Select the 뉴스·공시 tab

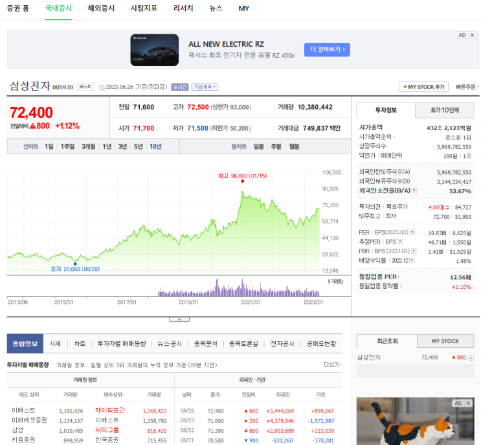[x=170, y=344]
